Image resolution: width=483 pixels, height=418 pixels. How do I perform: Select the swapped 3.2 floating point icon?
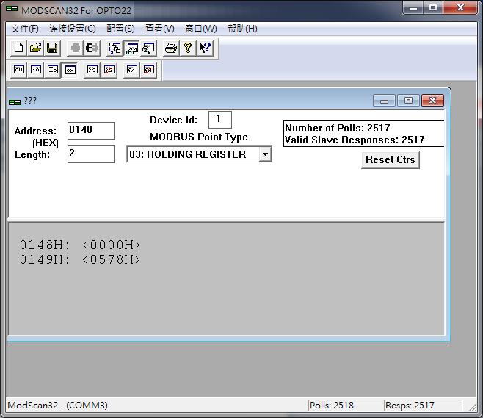tap(109, 70)
